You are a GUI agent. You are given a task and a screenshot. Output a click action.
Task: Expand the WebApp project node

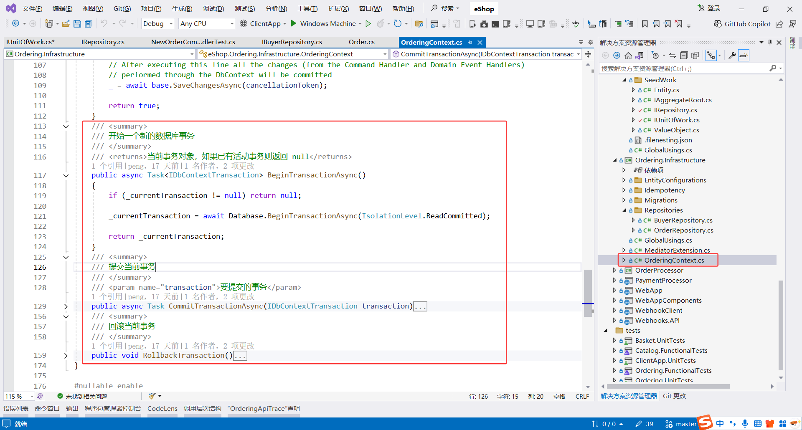tap(615, 291)
